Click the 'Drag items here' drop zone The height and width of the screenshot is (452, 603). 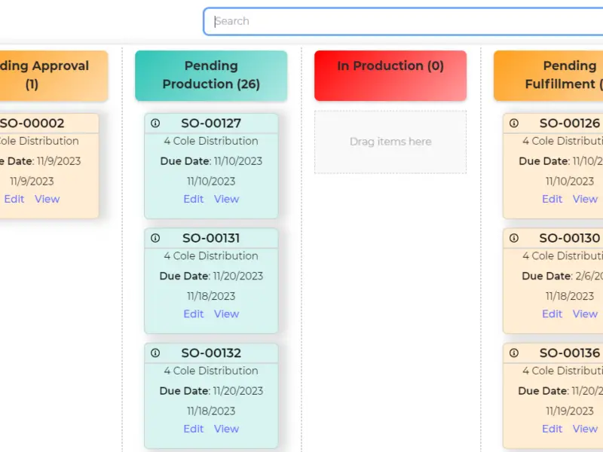tap(390, 142)
